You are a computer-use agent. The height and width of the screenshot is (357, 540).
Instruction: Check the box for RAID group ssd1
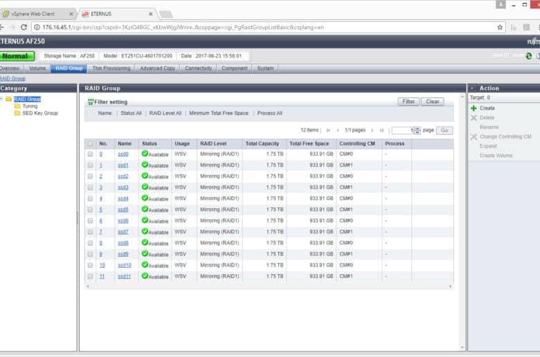point(90,165)
